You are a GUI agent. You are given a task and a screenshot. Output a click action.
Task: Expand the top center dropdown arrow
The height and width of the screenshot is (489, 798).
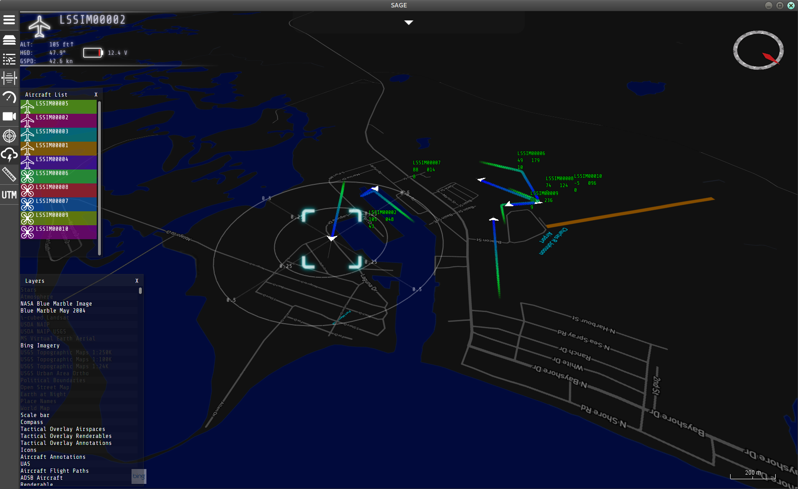(x=409, y=22)
